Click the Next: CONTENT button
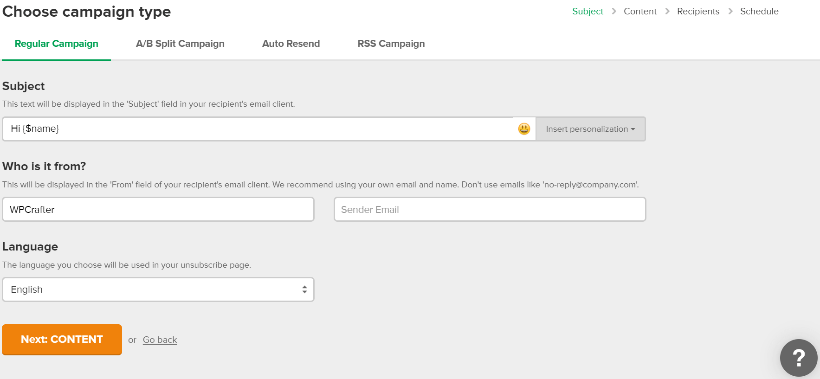This screenshot has height=379, width=820. (62, 340)
